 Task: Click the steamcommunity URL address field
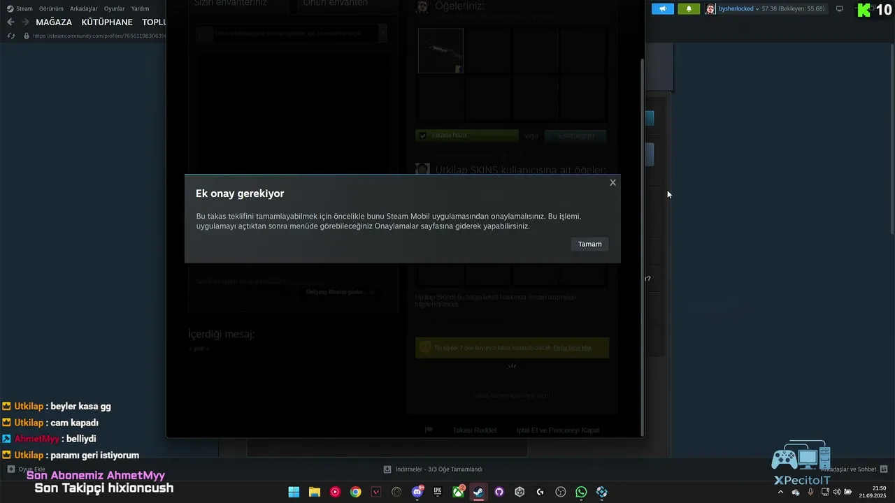pyautogui.click(x=98, y=36)
